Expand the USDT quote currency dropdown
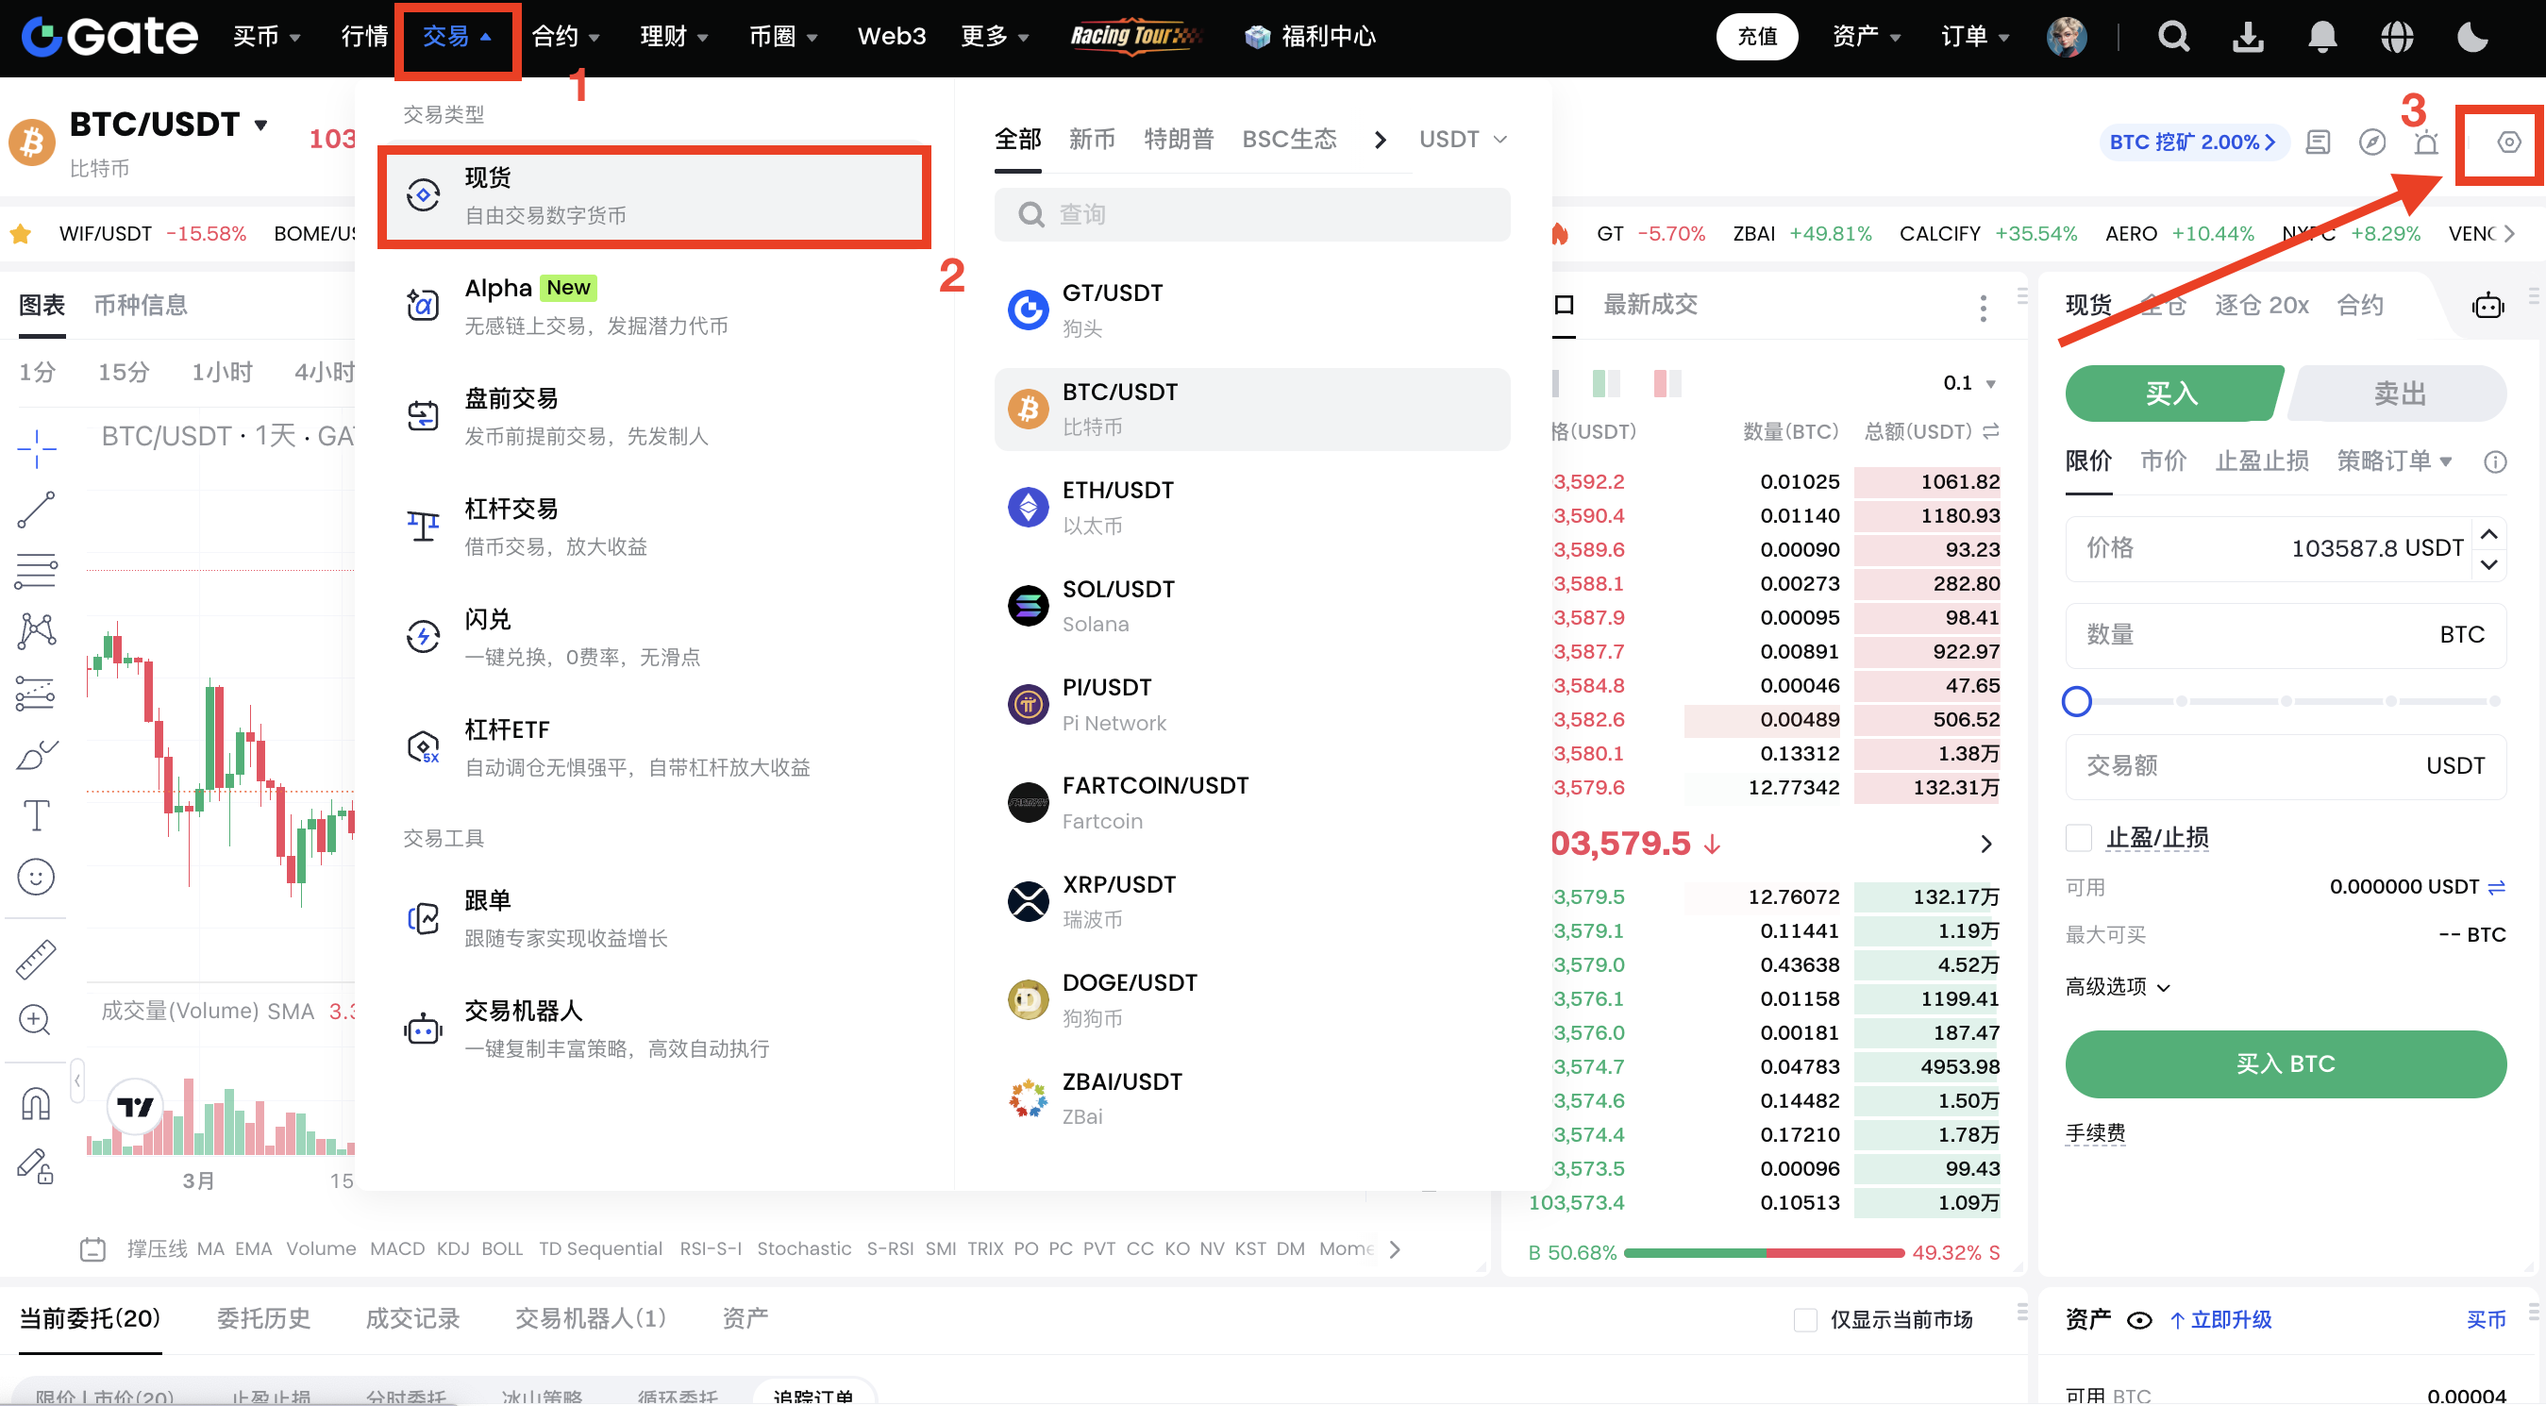 1463,140
